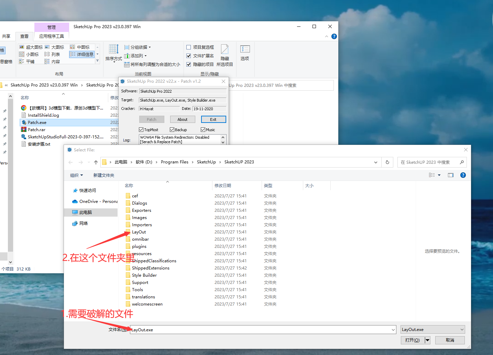This screenshot has height=355, width=493.
Task: Open the file name dropdown arrow
Action: point(393,330)
